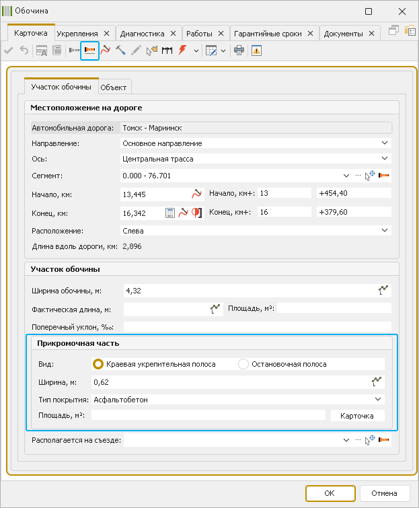
Task: Close the Укрепления tab
Action: pyautogui.click(x=106, y=34)
